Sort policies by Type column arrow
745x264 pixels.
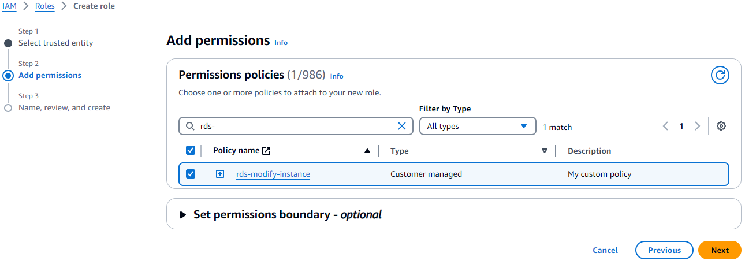(544, 151)
